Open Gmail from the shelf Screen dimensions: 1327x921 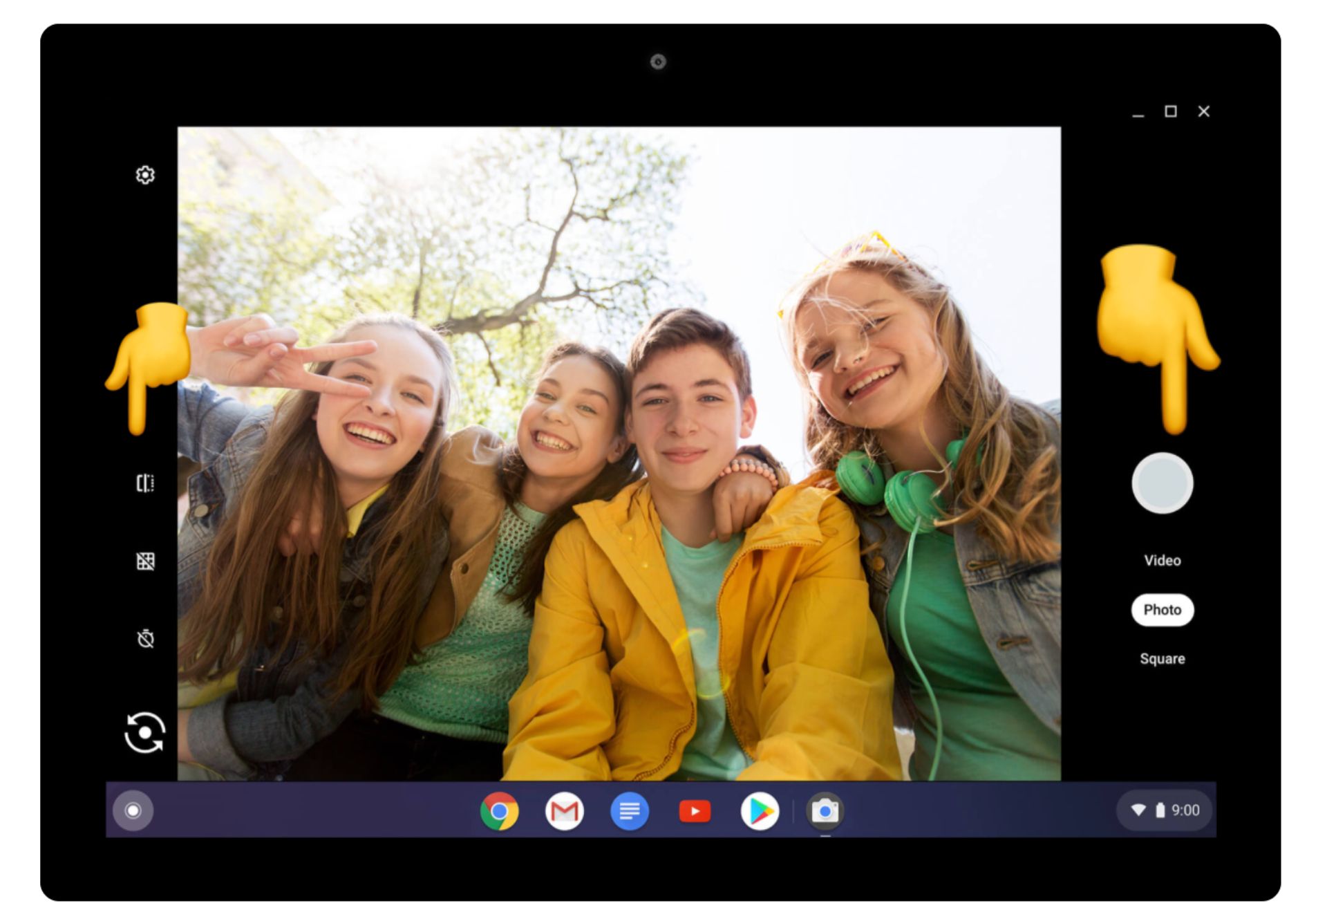564,811
